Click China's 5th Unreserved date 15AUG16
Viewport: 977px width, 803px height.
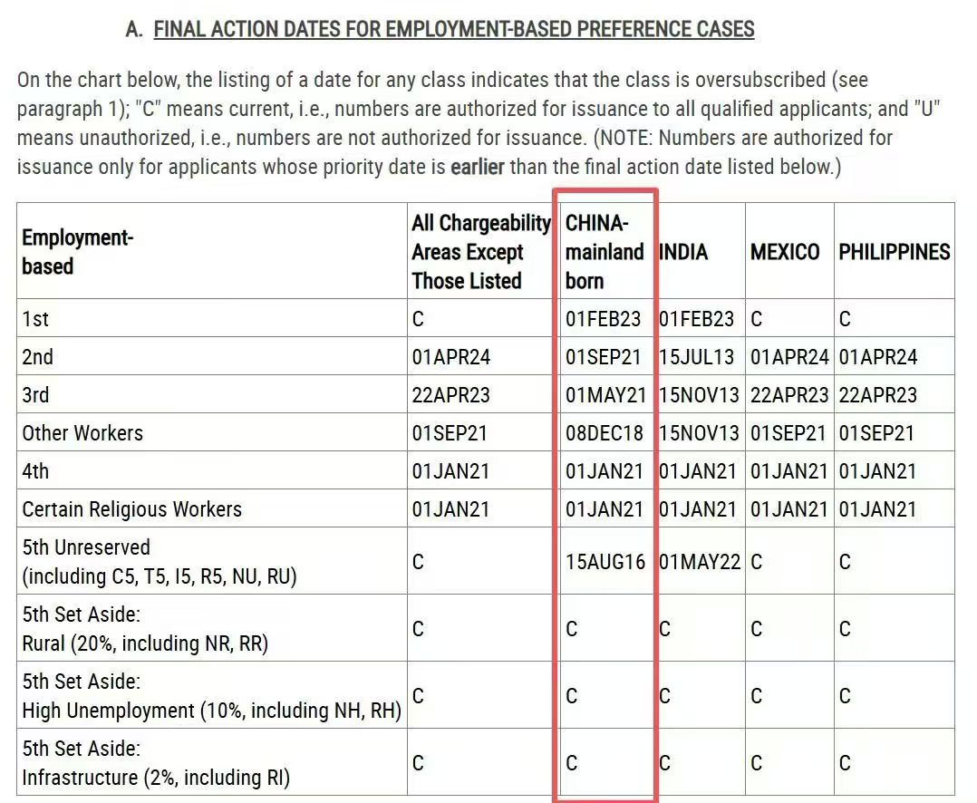coord(605,562)
